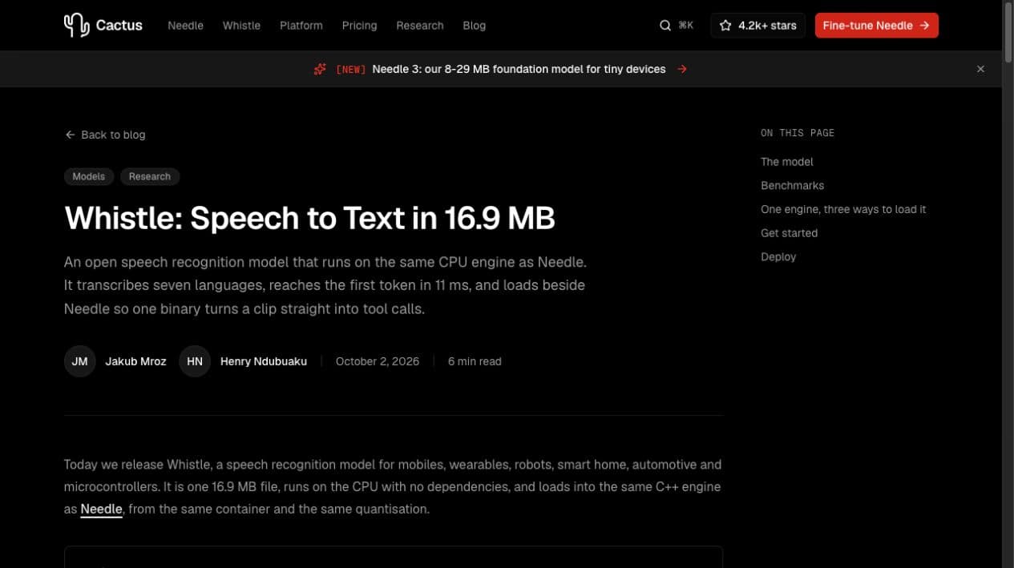1014x568 pixels.
Task: Click the October 2, 2026 date
Action: pos(378,361)
